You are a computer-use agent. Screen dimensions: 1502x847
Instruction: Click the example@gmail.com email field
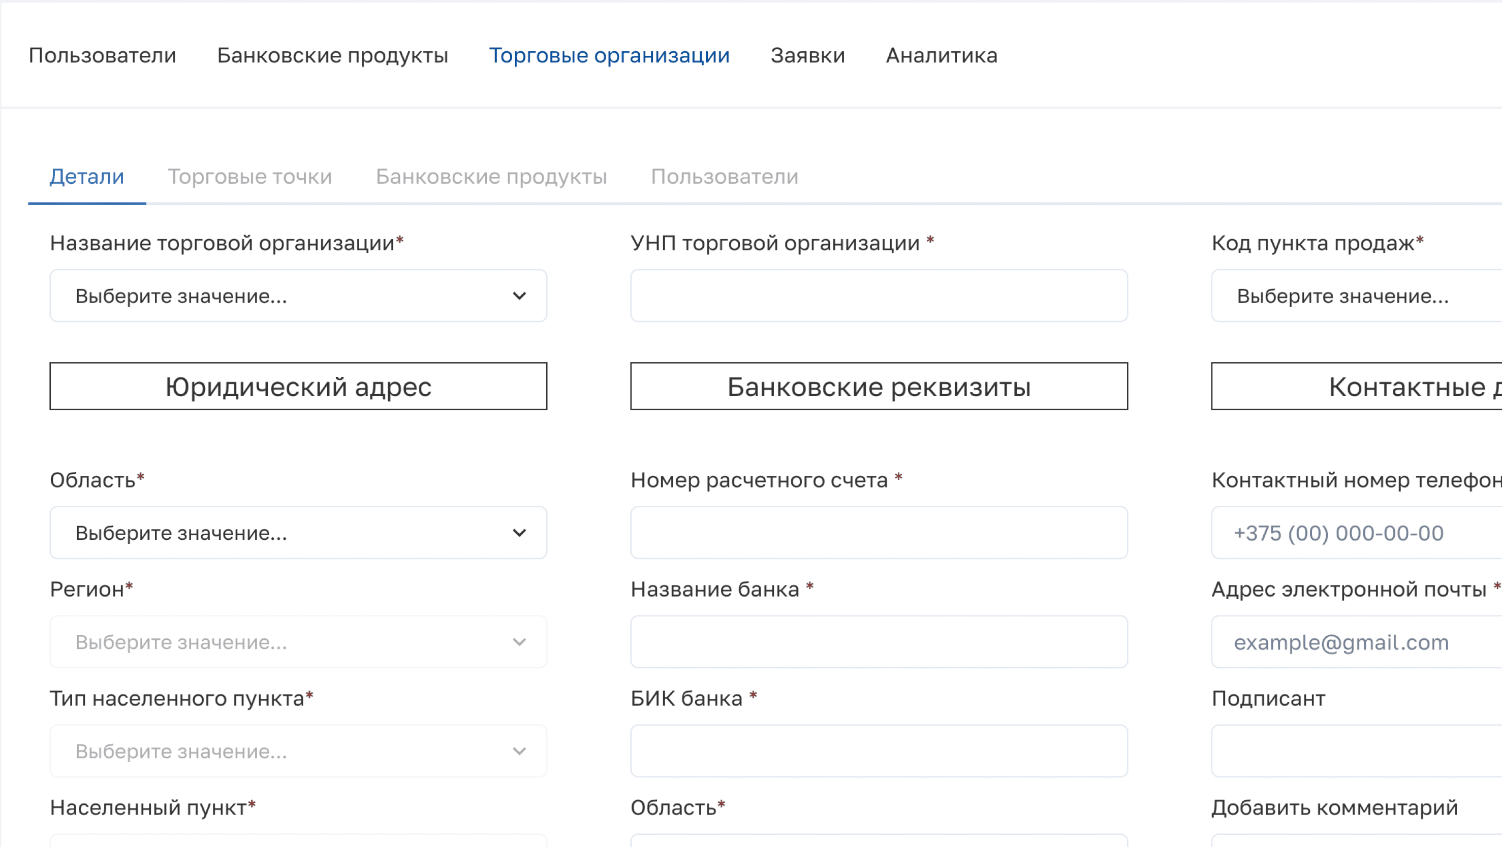(1353, 642)
